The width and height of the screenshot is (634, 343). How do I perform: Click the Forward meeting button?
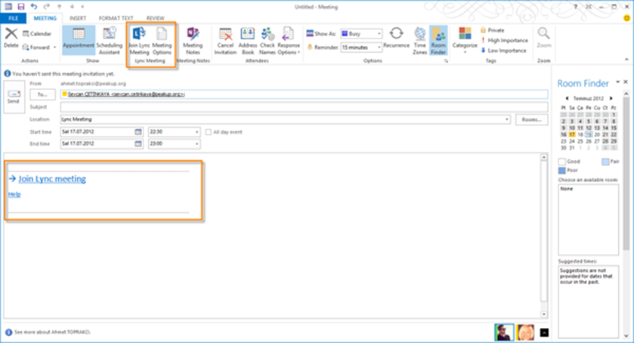click(39, 48)
